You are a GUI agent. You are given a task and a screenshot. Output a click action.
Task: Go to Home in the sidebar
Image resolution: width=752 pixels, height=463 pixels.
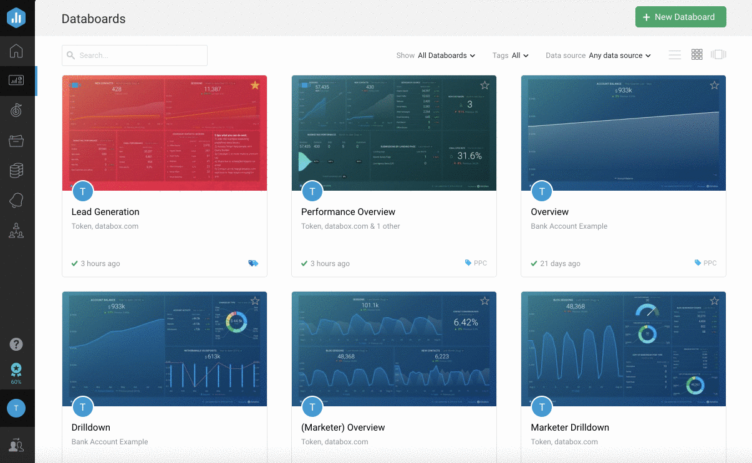click(16, 51)
